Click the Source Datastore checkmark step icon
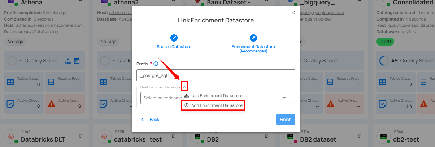Screen dimensions: 435x147 tap(174, 38)
